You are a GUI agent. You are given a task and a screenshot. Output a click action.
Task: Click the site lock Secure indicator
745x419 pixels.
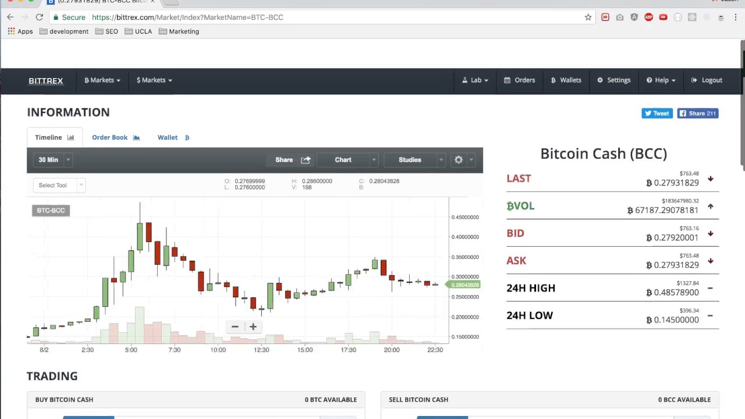(x=69, y=17)
